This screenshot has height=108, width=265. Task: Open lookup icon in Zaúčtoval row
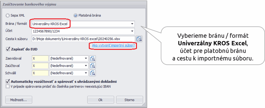coord(93,66)
